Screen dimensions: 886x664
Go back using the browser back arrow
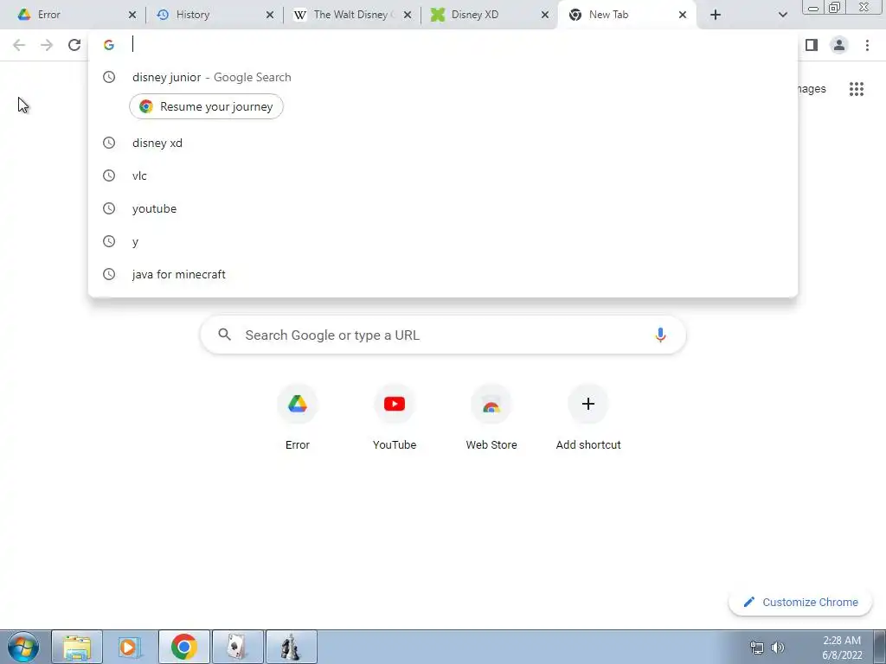(19, 45)
